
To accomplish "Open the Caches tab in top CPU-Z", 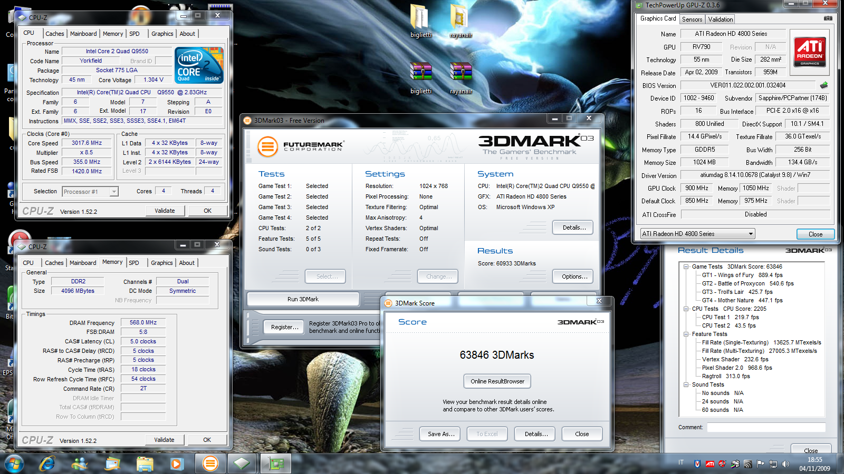I will point(54,34).
